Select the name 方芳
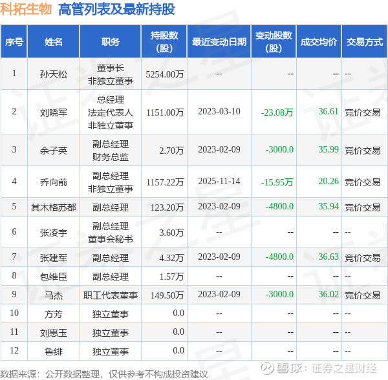This screenshot has width=388, height=380. [x=54, y=314]
